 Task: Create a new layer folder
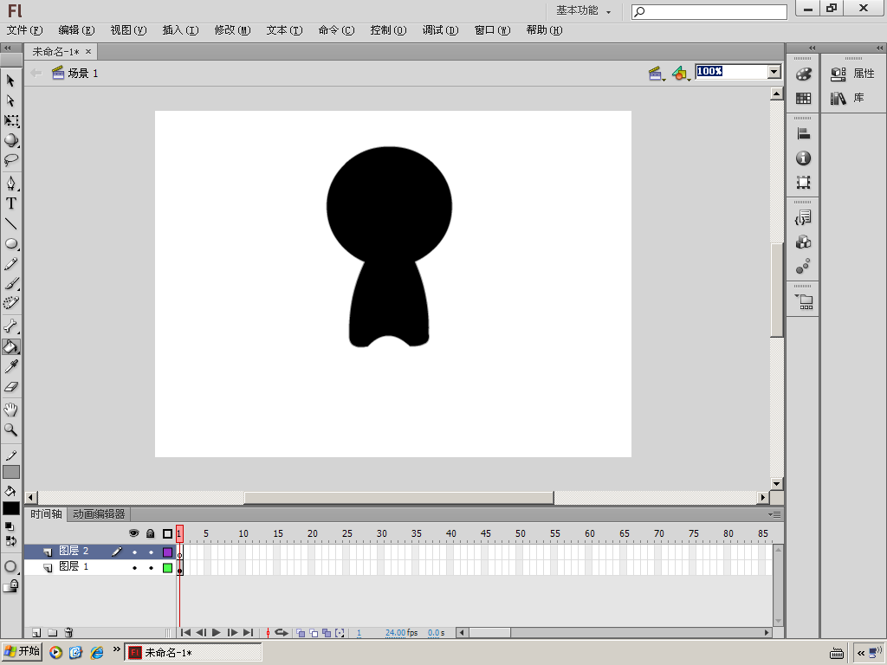point(53,633)
